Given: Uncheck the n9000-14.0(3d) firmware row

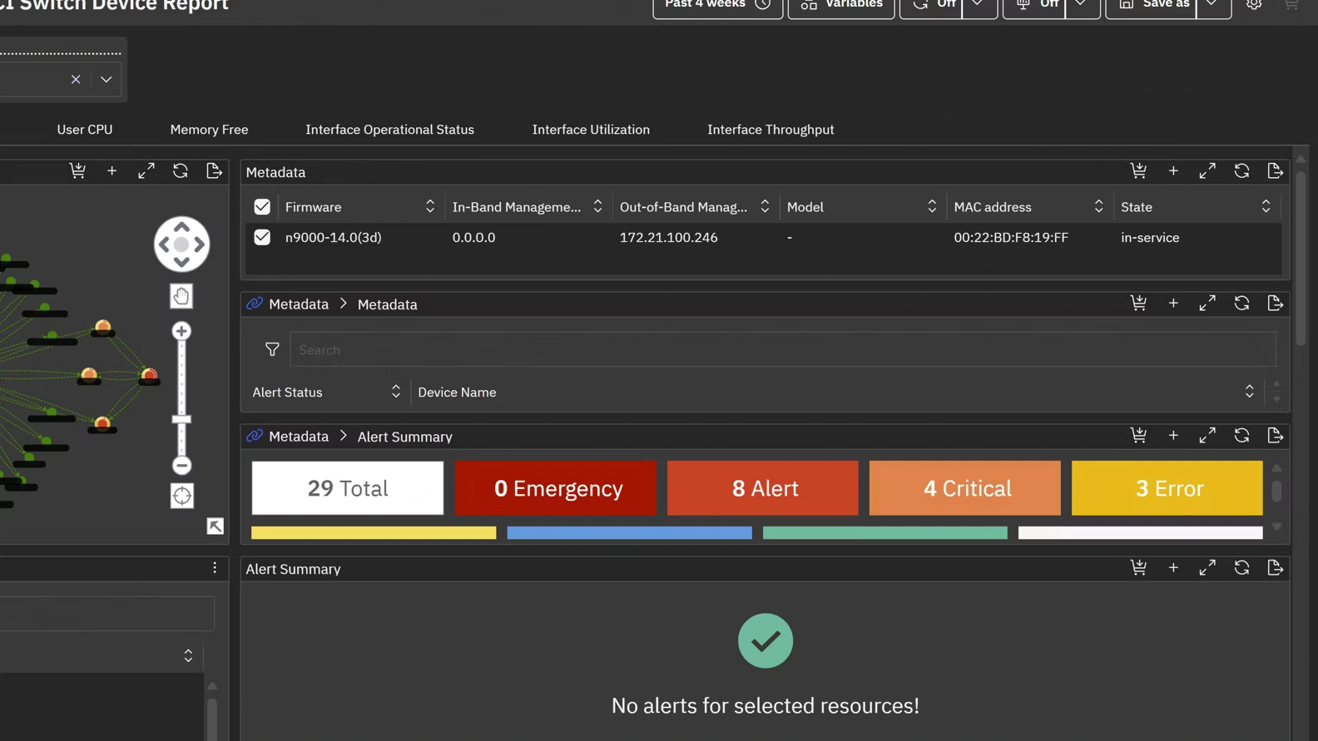Looking at the screenshot, I should (x=262, y=238).
